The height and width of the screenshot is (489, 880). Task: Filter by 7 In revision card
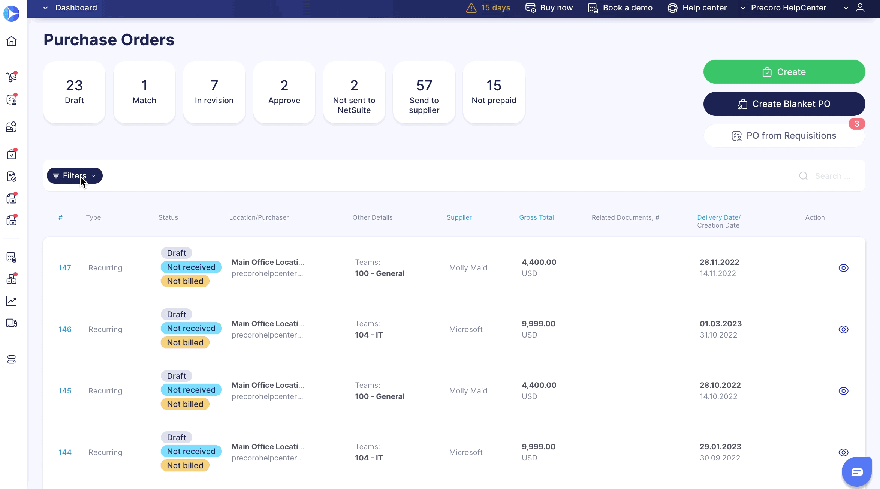[x=214, y=92]
